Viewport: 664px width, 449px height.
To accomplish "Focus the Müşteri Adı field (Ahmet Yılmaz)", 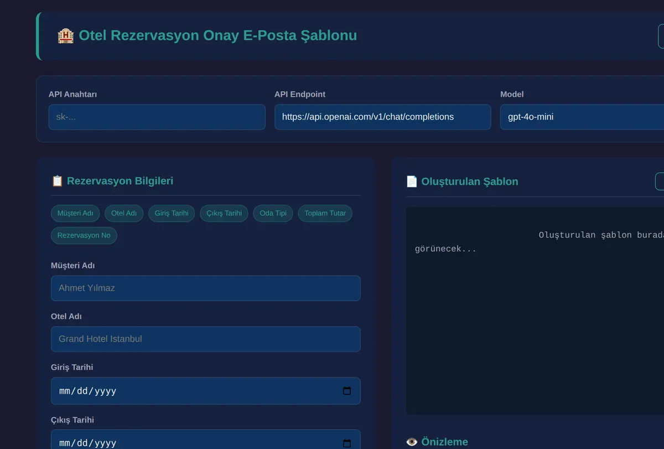I will pos(205,288).
